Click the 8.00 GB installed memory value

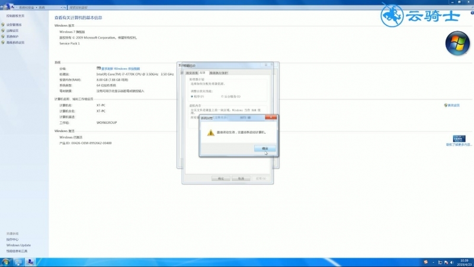[x=112, y=80]
